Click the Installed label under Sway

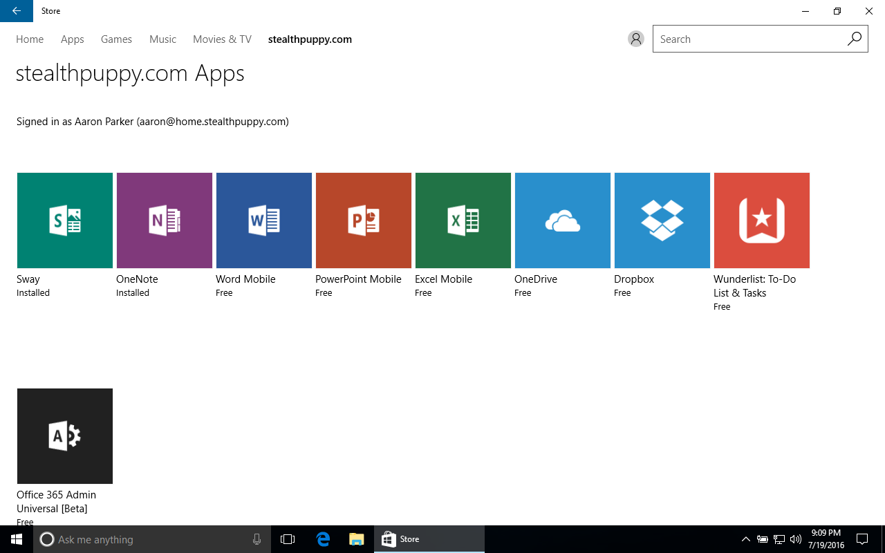pyautogui.click(x=33, y=293)
